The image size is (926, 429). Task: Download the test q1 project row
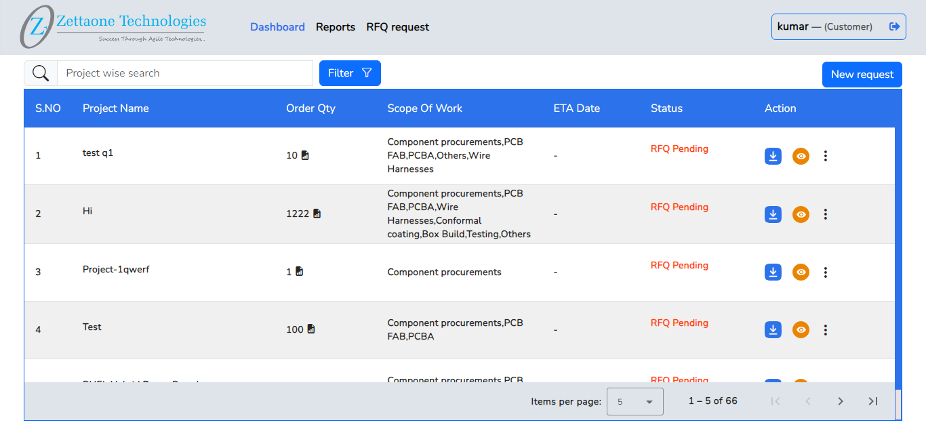point(773,156)
